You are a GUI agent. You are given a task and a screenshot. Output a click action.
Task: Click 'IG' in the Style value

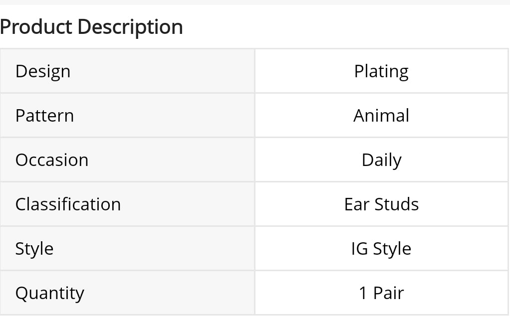click(x=359, y=249)
